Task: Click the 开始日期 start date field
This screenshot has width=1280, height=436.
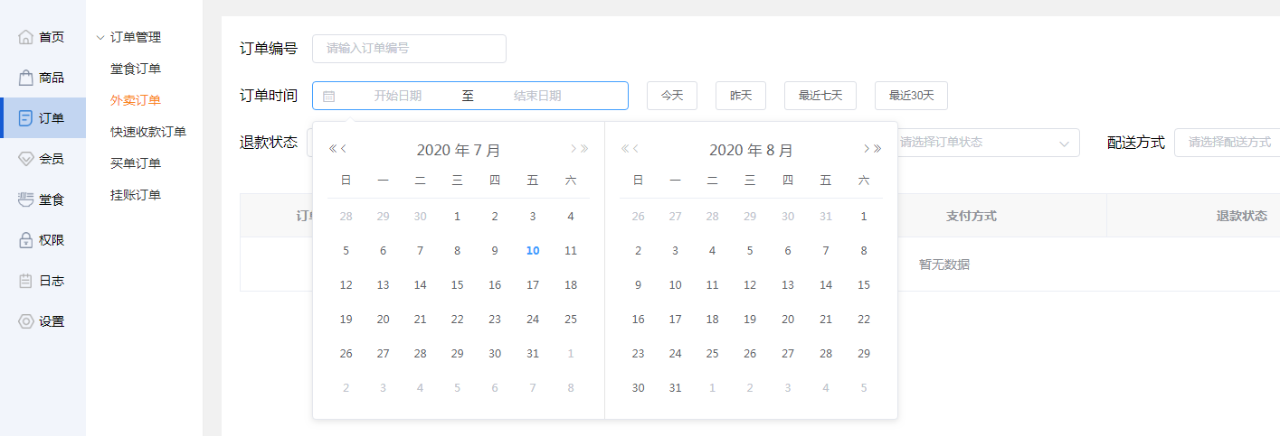Action: click(x=398, y=96)
